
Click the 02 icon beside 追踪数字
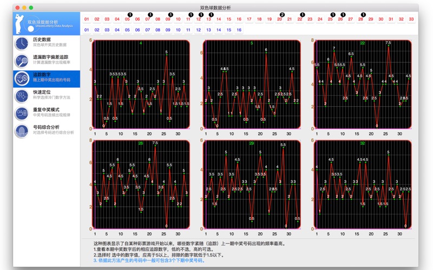point(22,78)
